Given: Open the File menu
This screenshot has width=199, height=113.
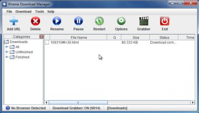Looking at the screenshot, I should pyautogui.click(x=9, y=12).
